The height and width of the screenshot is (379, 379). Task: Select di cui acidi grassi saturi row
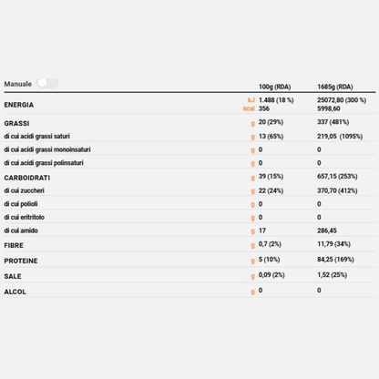click(x=189, y=137)
